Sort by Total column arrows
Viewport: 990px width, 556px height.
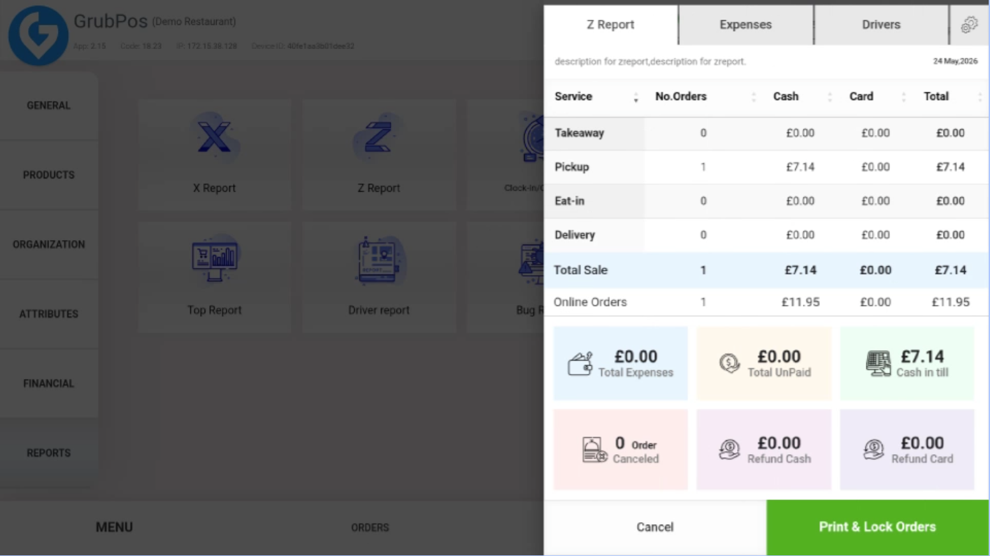click(x=980, y=97)
